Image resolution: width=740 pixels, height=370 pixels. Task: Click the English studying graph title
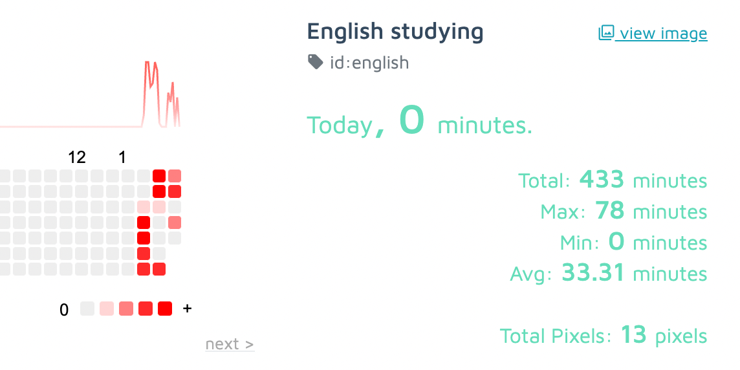(x=395, y=32)
